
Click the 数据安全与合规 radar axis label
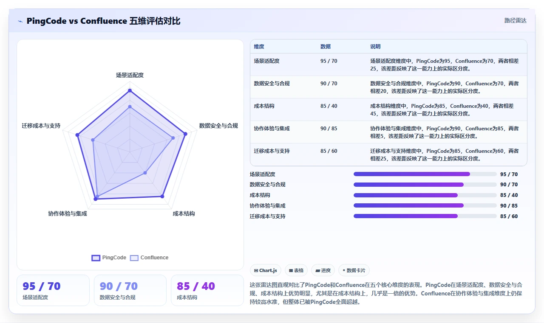218,126
